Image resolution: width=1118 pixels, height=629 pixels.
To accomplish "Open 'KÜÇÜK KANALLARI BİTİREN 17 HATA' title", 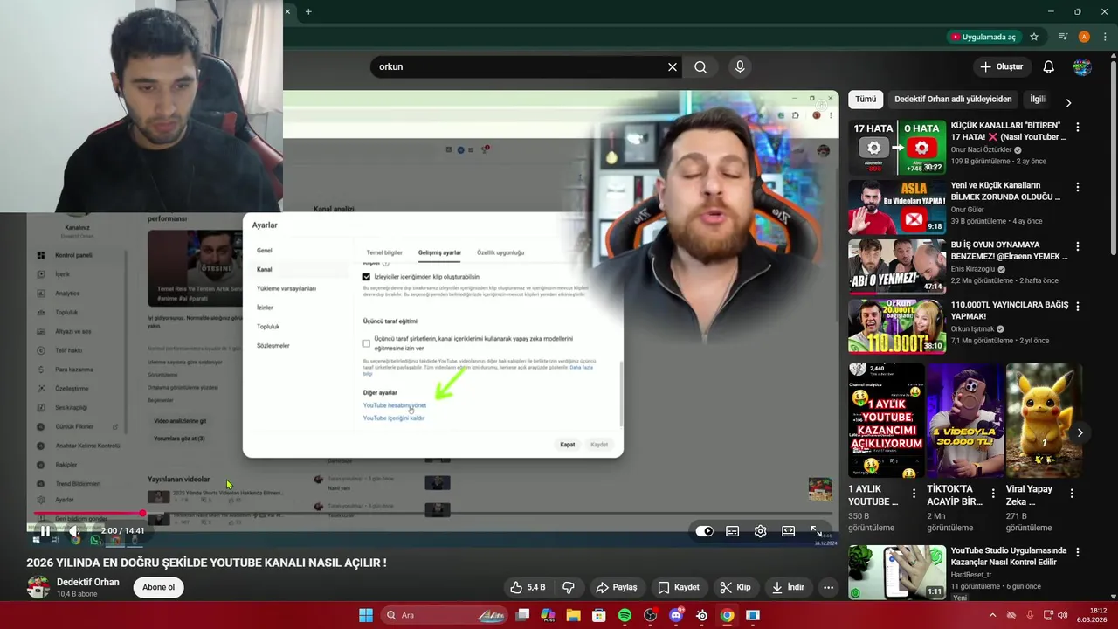I will click(x=1008, y=131).
